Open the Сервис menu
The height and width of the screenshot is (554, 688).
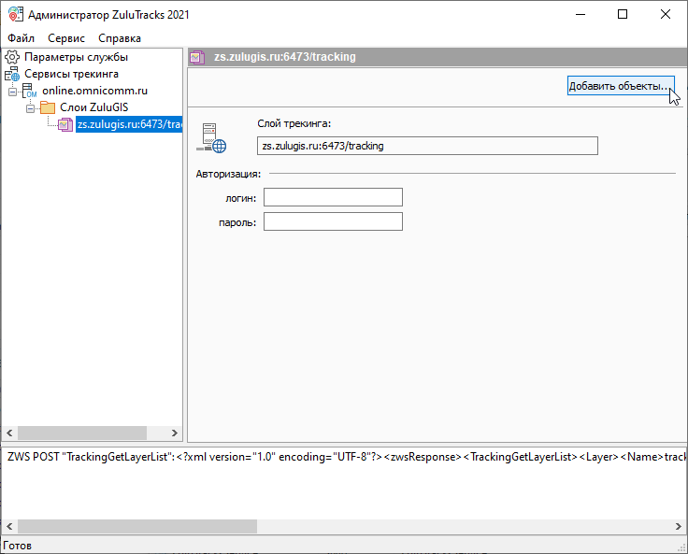65,38
